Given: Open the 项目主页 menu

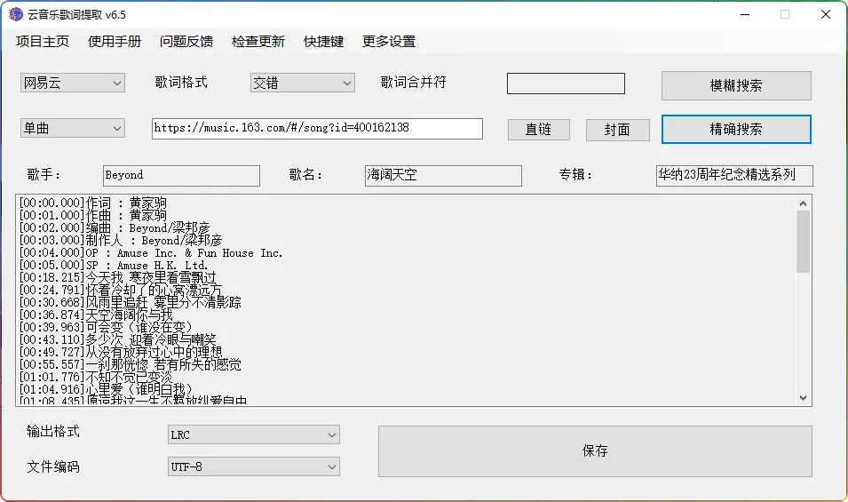Looking at the screenshot, I should pos(42,42).
